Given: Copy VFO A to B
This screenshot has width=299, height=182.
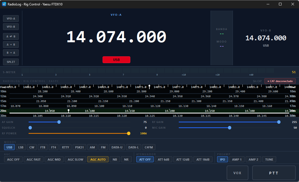Looking at the screenshot, I should pyautogui.click(x=11, y=45).
